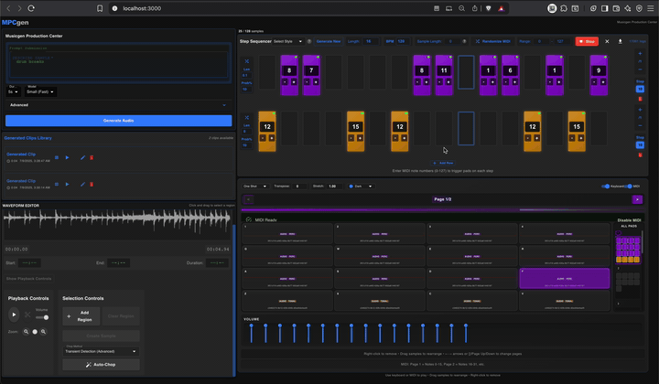Download the sequence with the download icon
Viewport: 659px width, 384px height.
coord(620,41)
